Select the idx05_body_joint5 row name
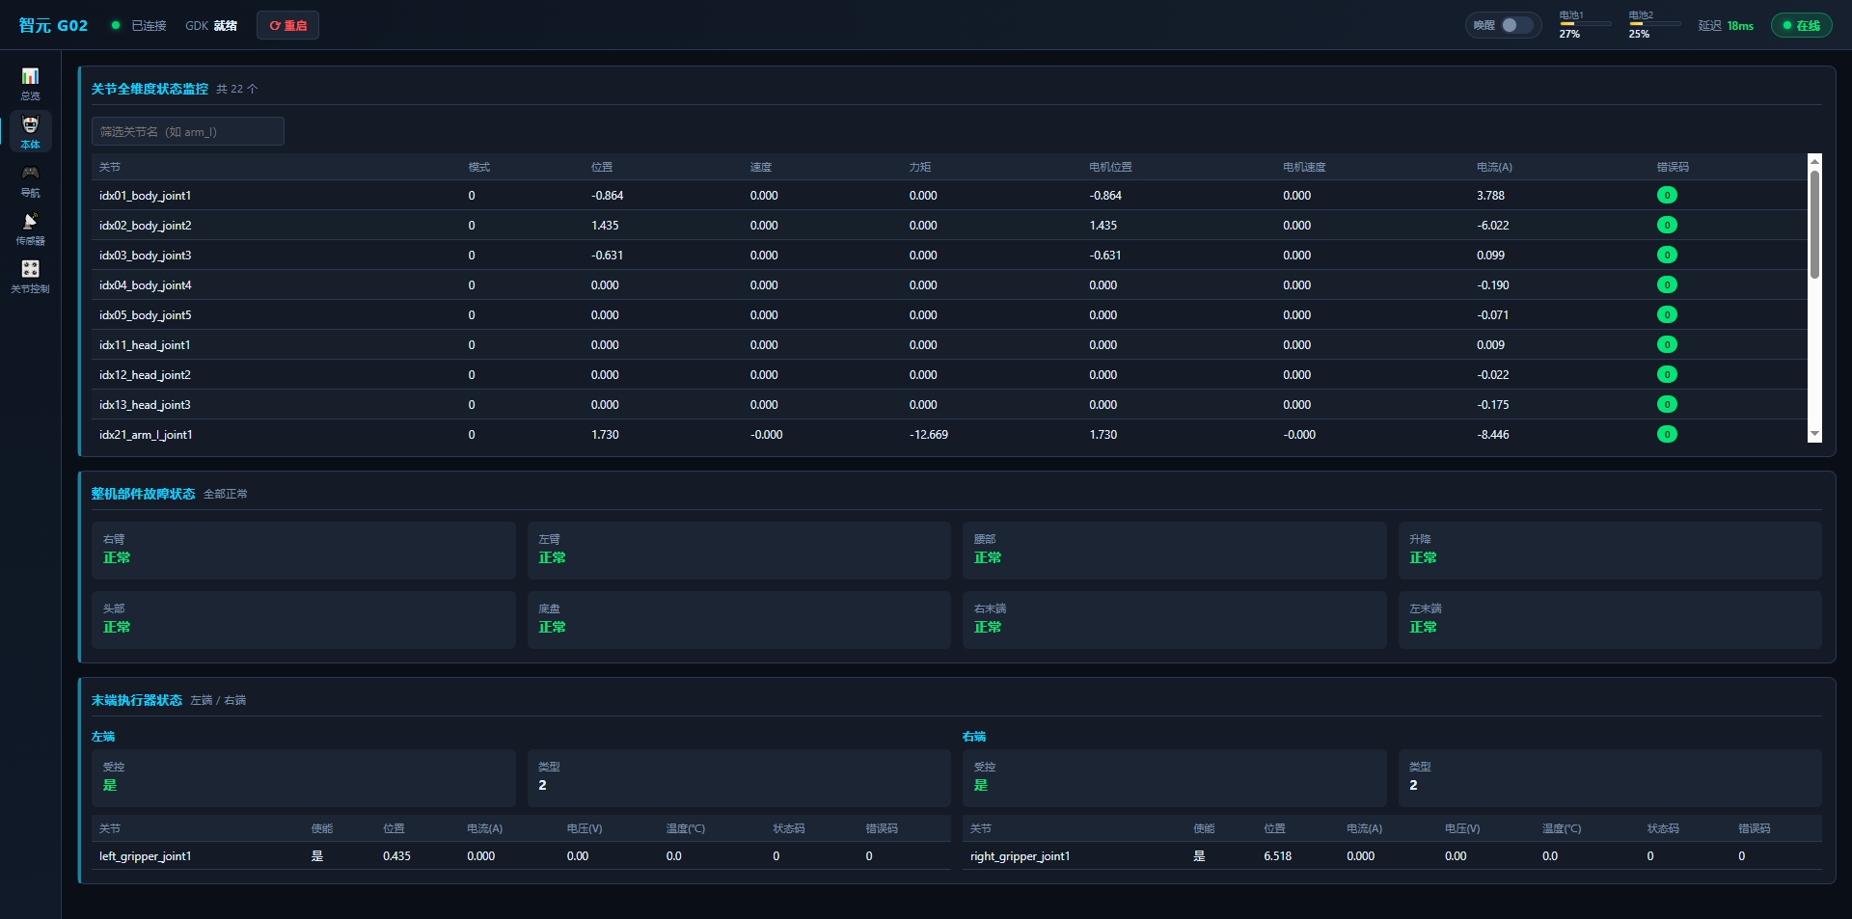Image resolution: width=1852 pixels, height=919 pixels. tap(145, 314)
